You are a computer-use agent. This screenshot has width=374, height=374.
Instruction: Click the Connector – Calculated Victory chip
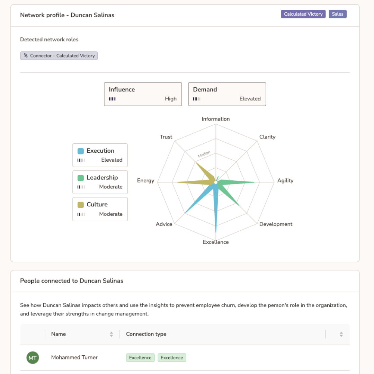pos(59,55)
